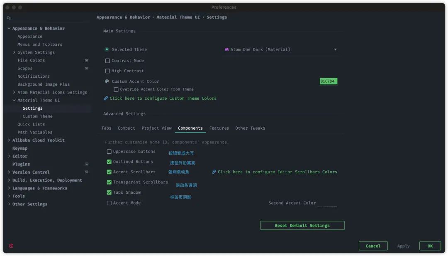This screenshot has width=448, height=256.
Task: Select Appearance in the settings tree
Action: (30, 37)
